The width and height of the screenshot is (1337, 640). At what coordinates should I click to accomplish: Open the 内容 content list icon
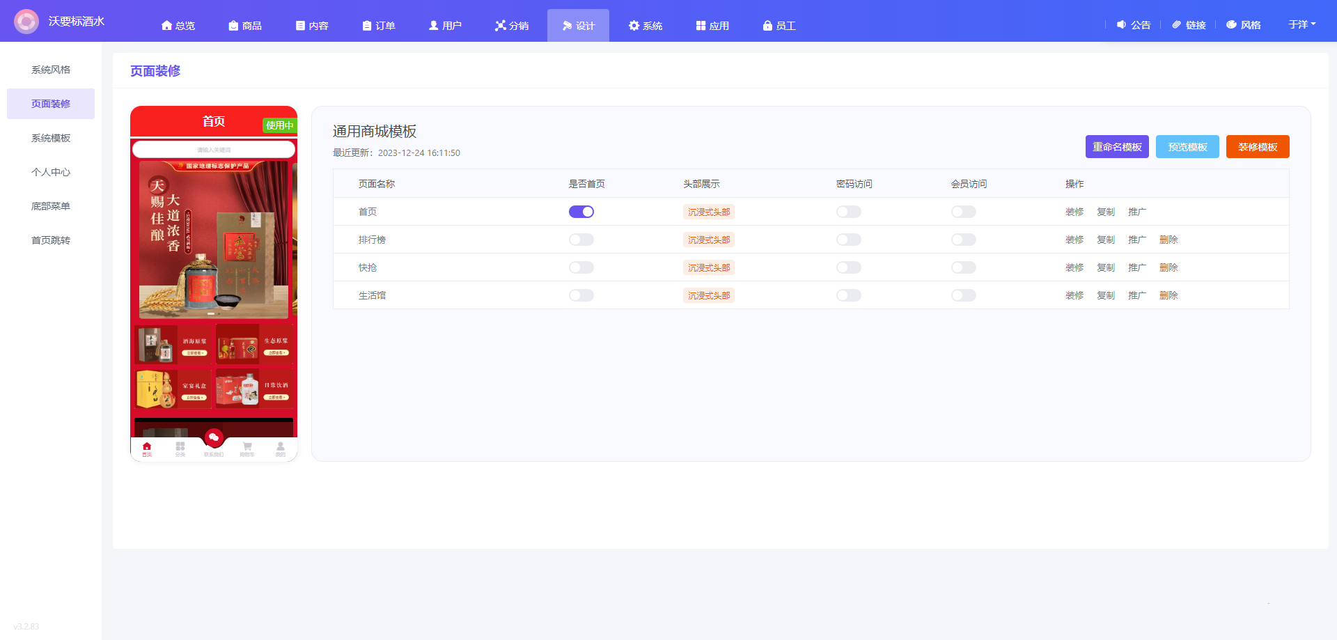point(300,25)
